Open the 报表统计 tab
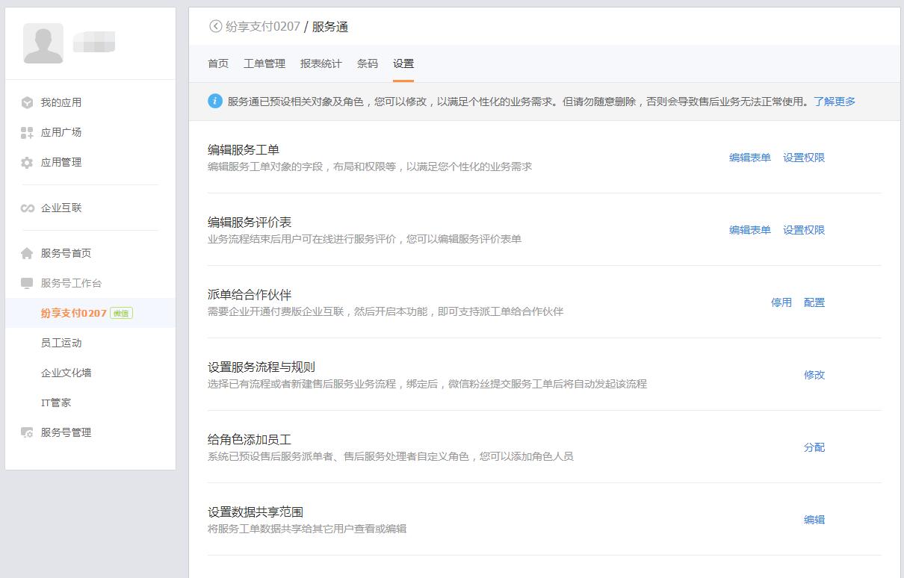Viewport: 904px width, 578px height. click(321, 64)
